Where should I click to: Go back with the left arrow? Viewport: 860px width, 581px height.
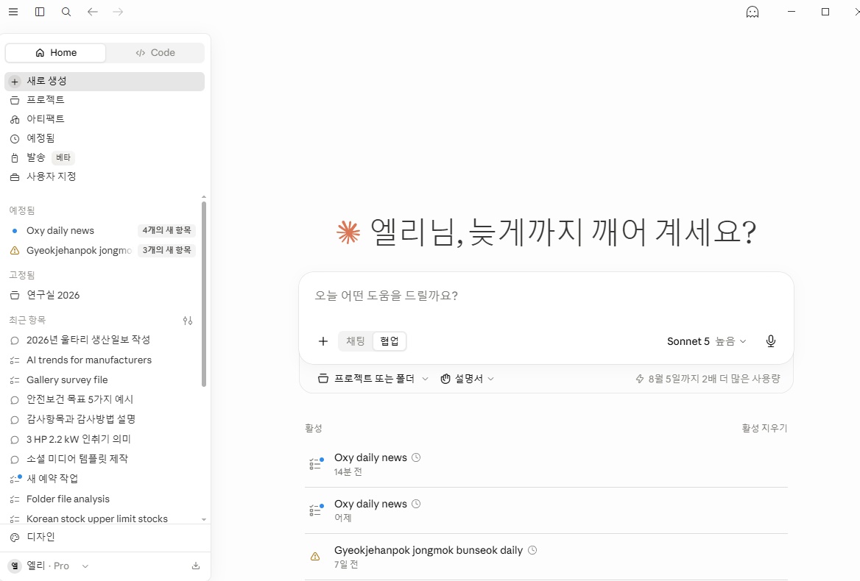pos(92,12)
